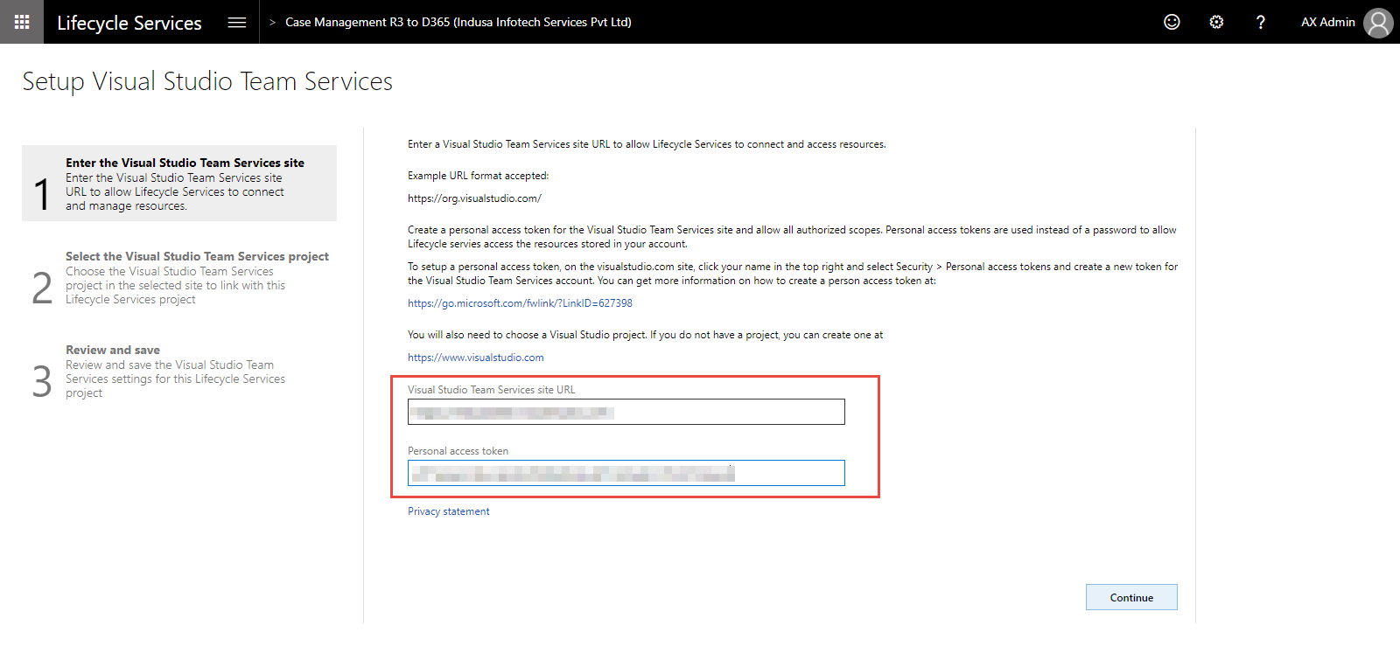
Task: Click the Setup Visual Studio Team Services heading
Action: (x=207, y=81)
